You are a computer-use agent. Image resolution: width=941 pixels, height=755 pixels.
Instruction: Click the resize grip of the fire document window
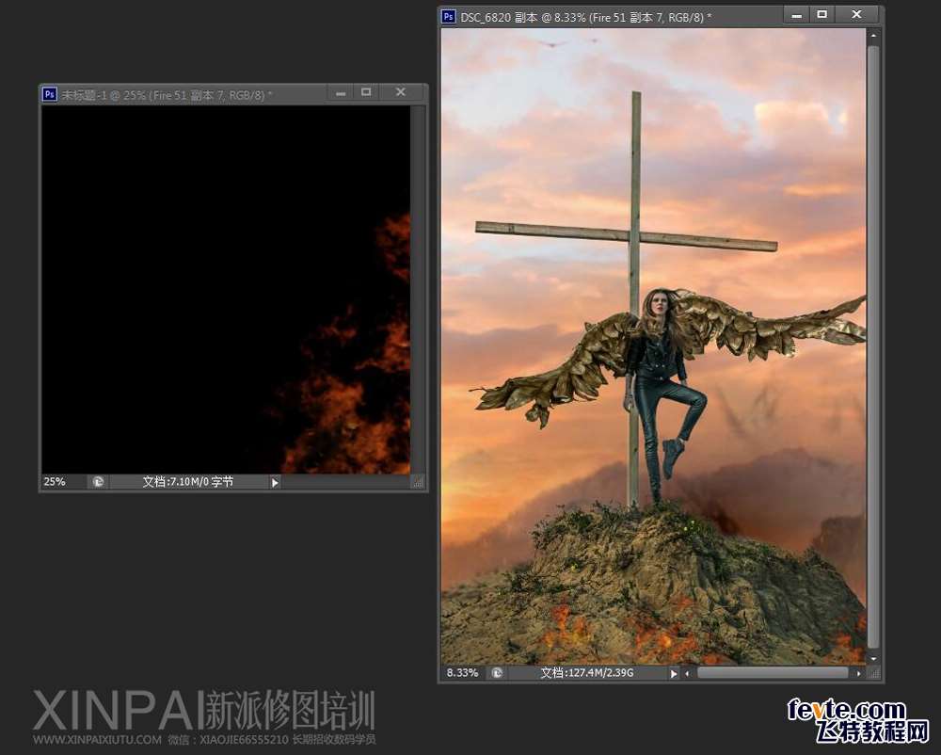[x=418, y=482]
